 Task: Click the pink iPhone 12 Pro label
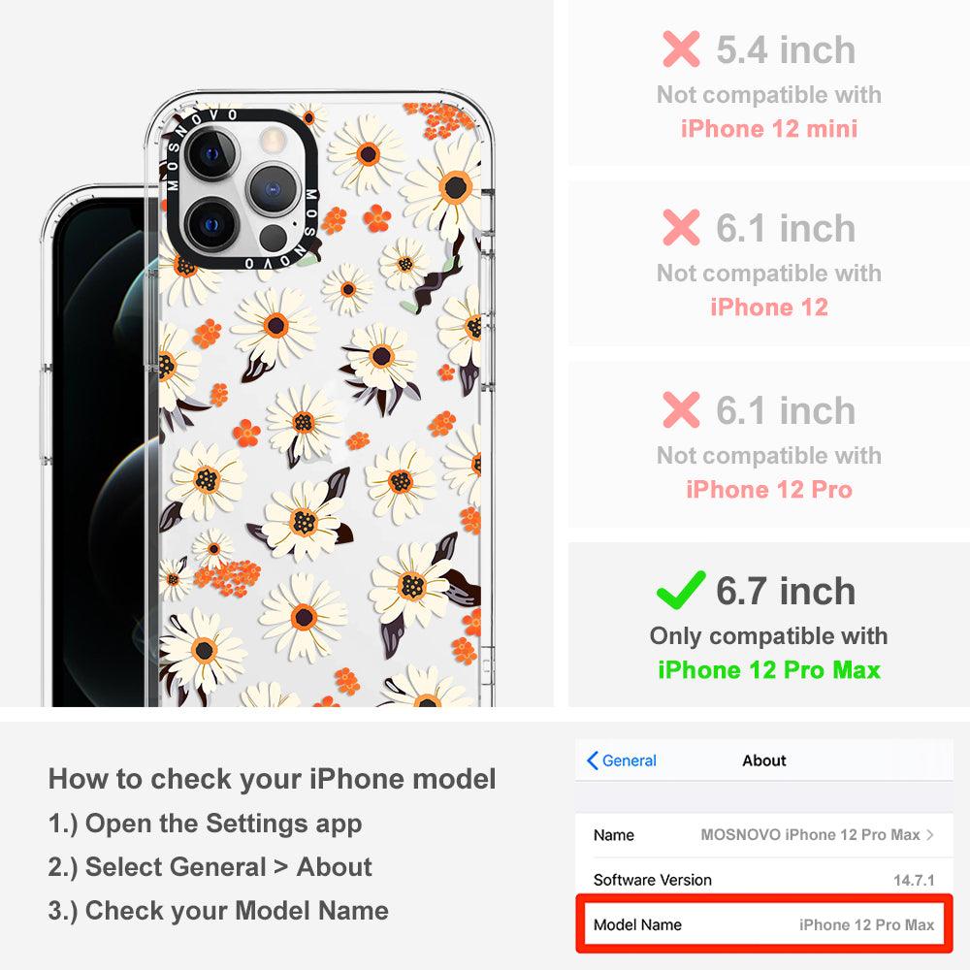pyautogui.click(x=769, y=489)
